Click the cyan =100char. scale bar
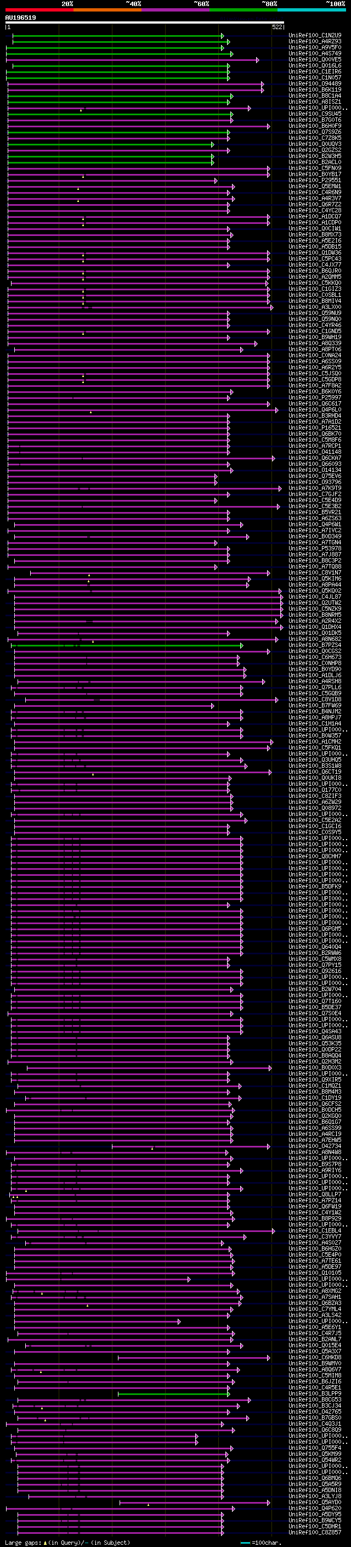The image size is (351, 1547). pos(245,1543)
